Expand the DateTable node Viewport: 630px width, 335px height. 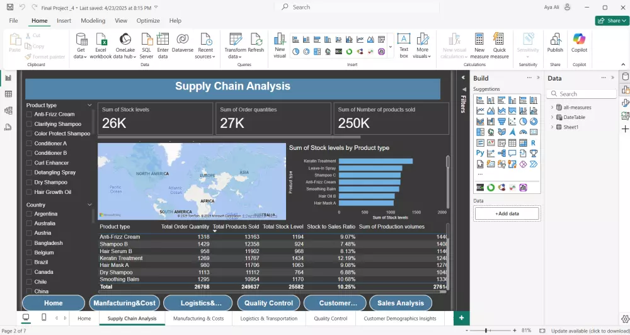coord(552,117)
